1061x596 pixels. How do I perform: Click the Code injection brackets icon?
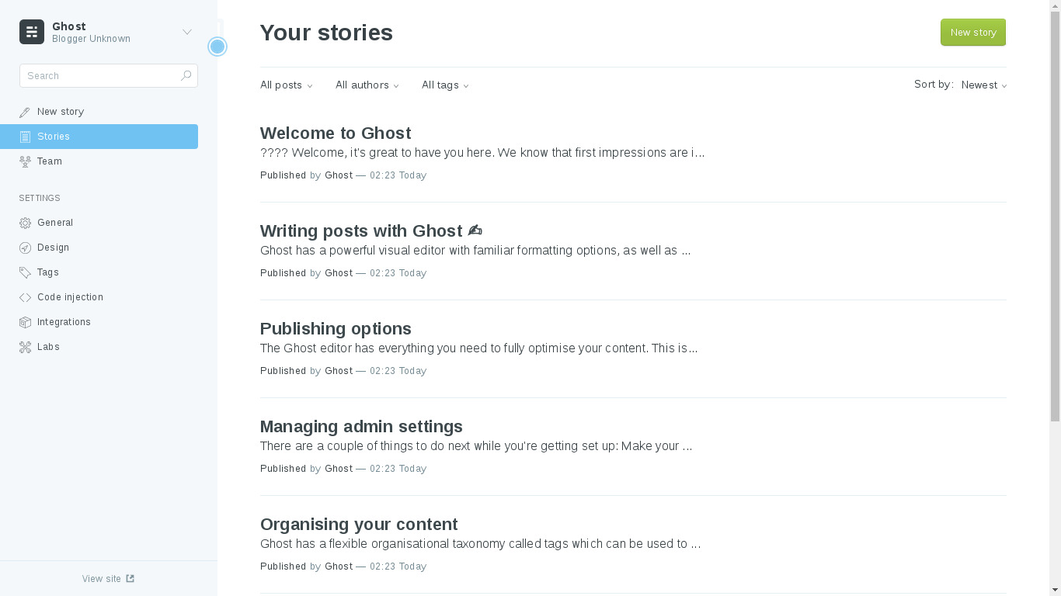coord(25,297)
